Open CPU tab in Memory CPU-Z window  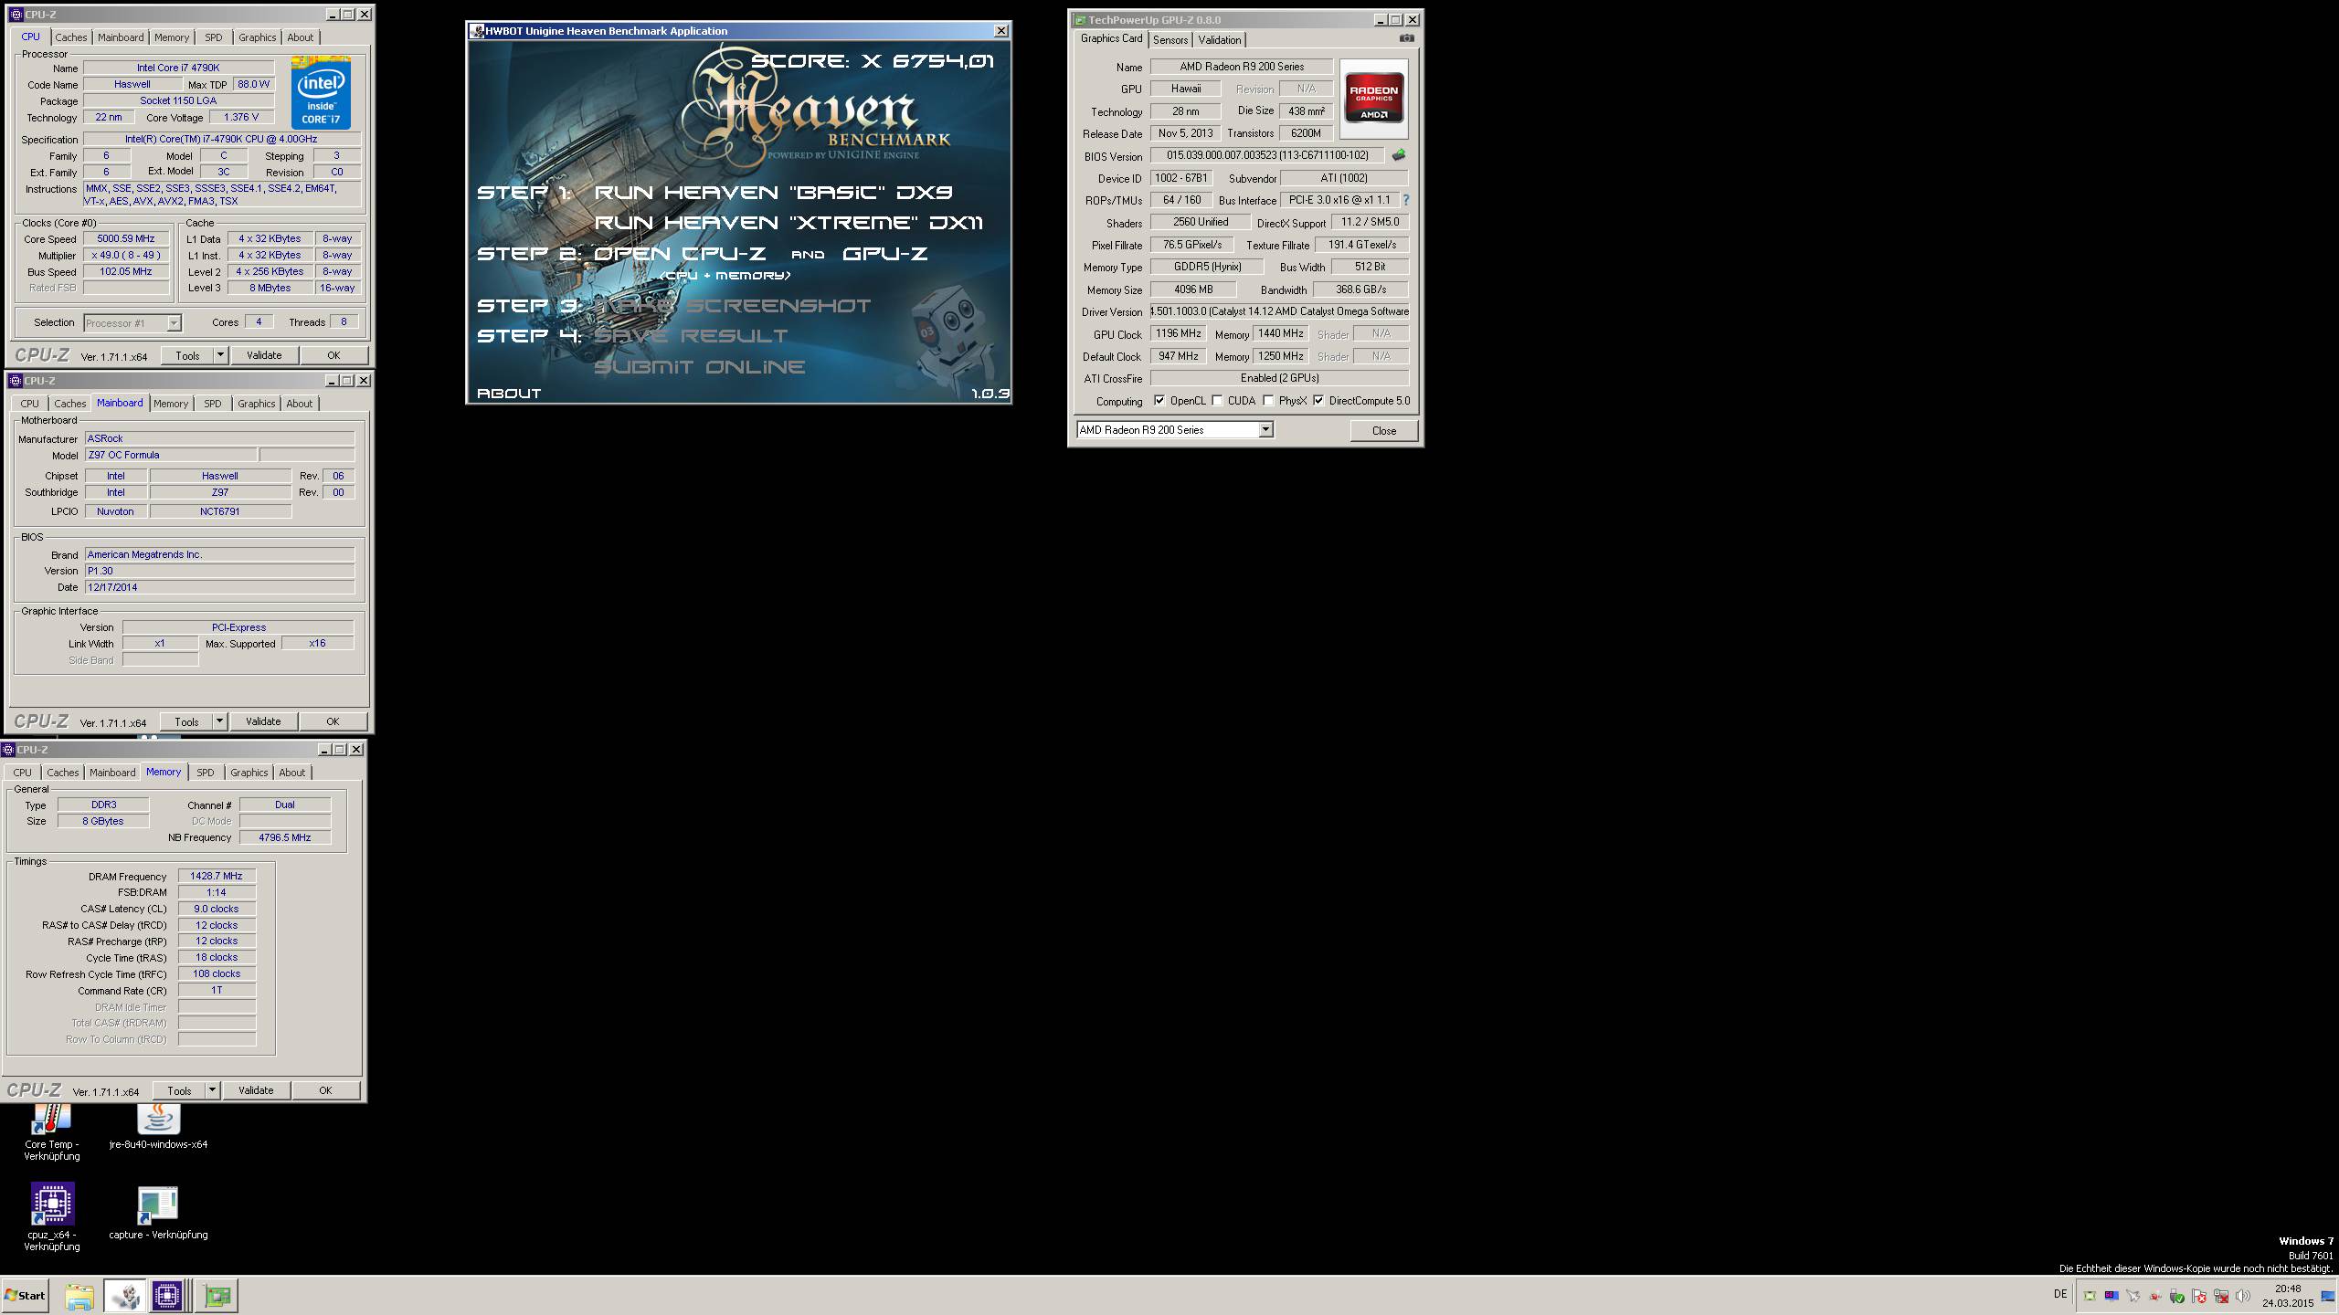(22, 773)
